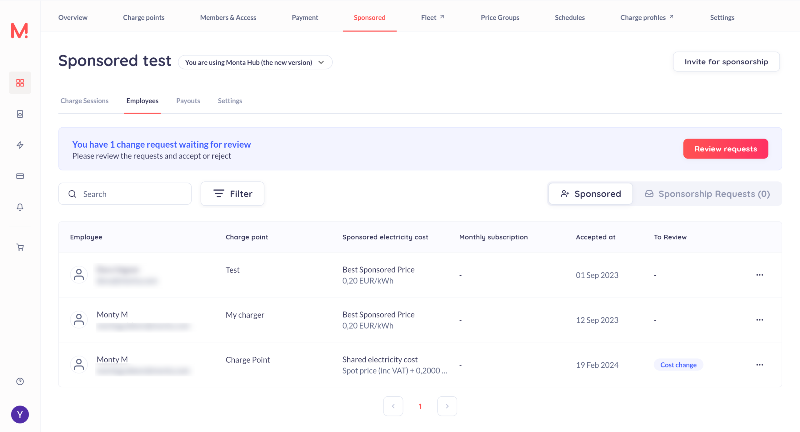Click the Monta logo in sidebar
800x432 pixels.
(x=19, y=31)
